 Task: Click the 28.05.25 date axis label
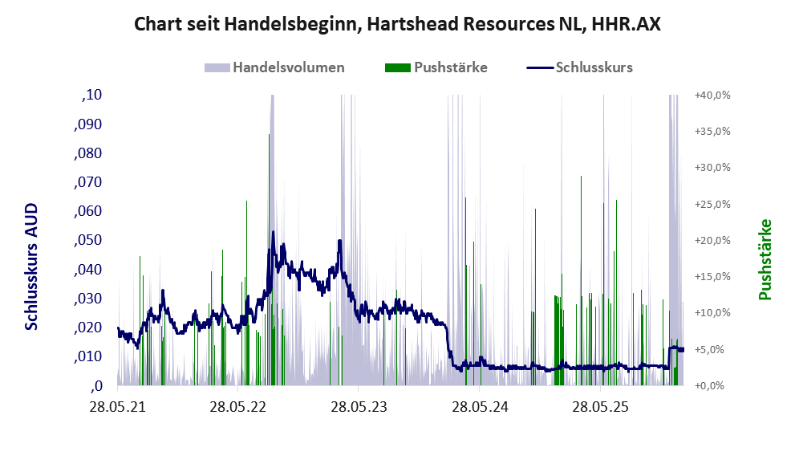point(599,407)
